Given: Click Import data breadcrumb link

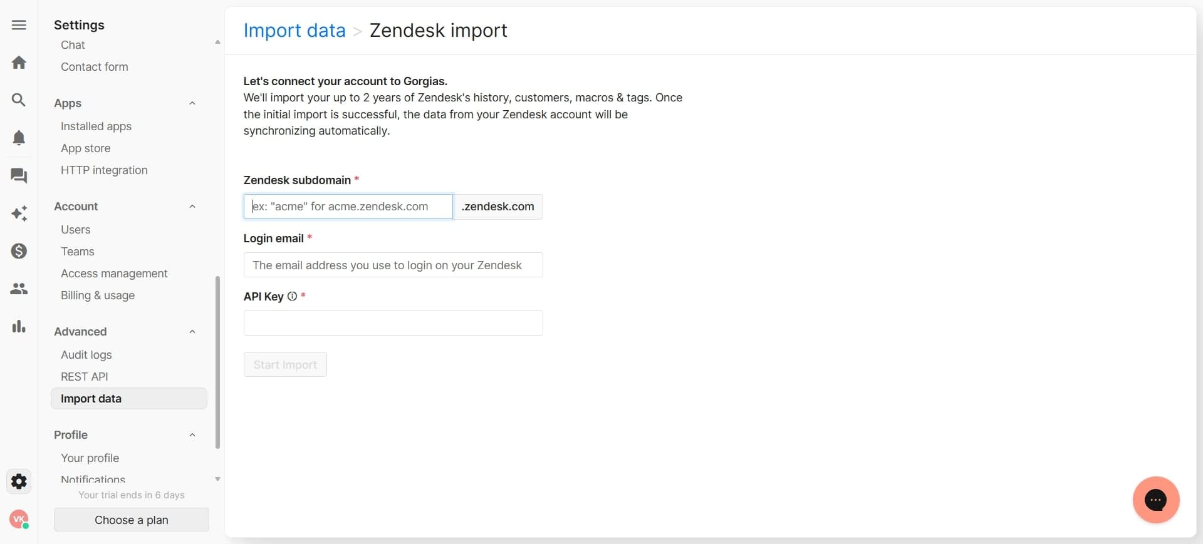Looking at the screenshot, I should 294,31.
